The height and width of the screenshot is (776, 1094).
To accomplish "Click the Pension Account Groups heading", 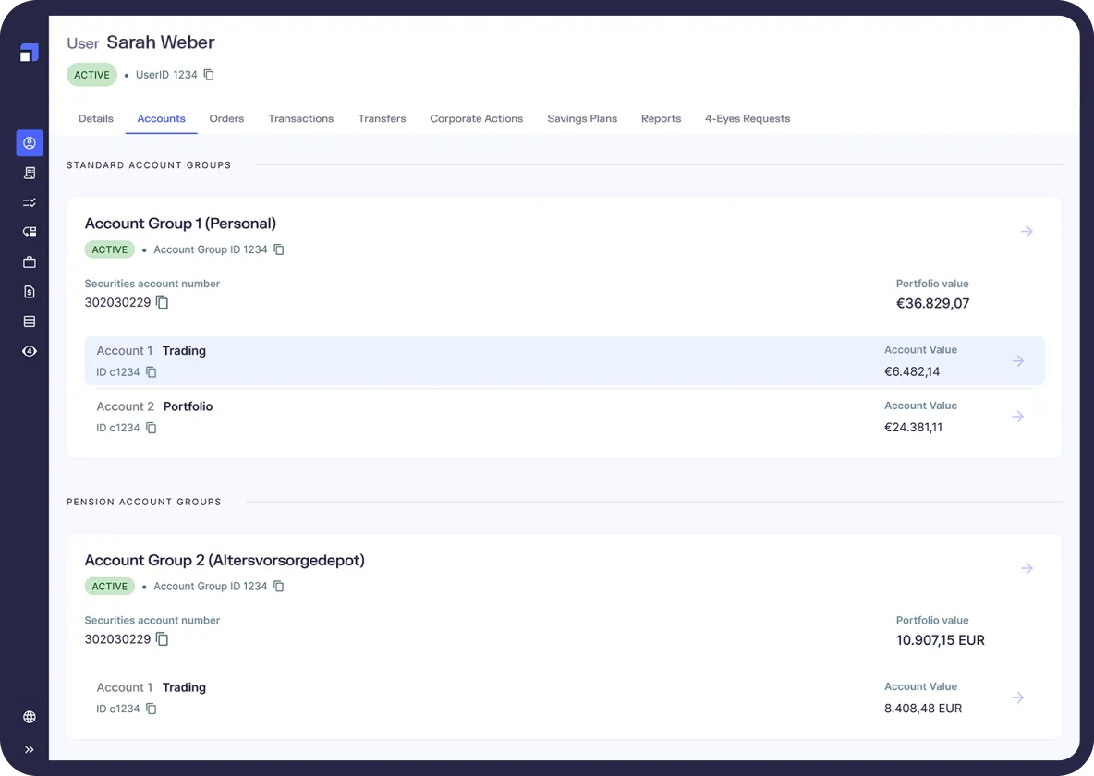I will point(144,502).
